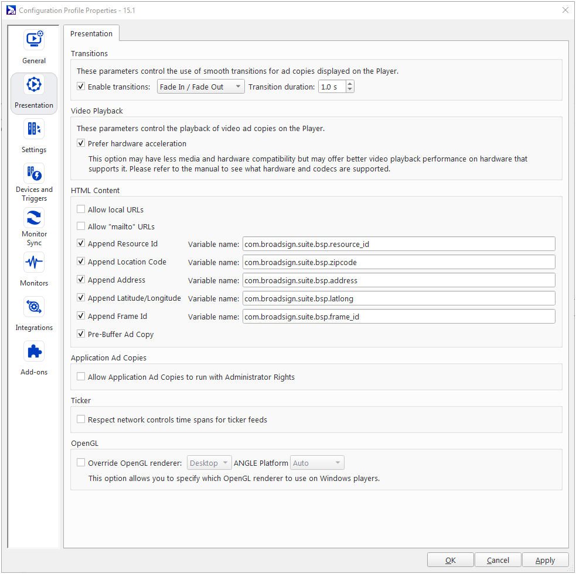Image resolution: width=576 pixels, height=574 pixels.
Task: Increase transition duration with up arrow
Action: 350,84
